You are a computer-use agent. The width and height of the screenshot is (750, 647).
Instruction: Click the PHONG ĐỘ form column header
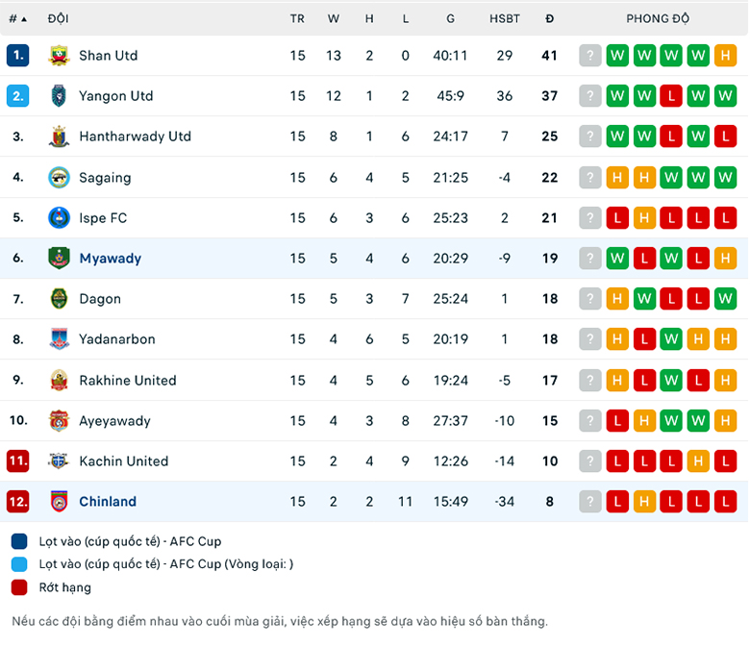658,18
